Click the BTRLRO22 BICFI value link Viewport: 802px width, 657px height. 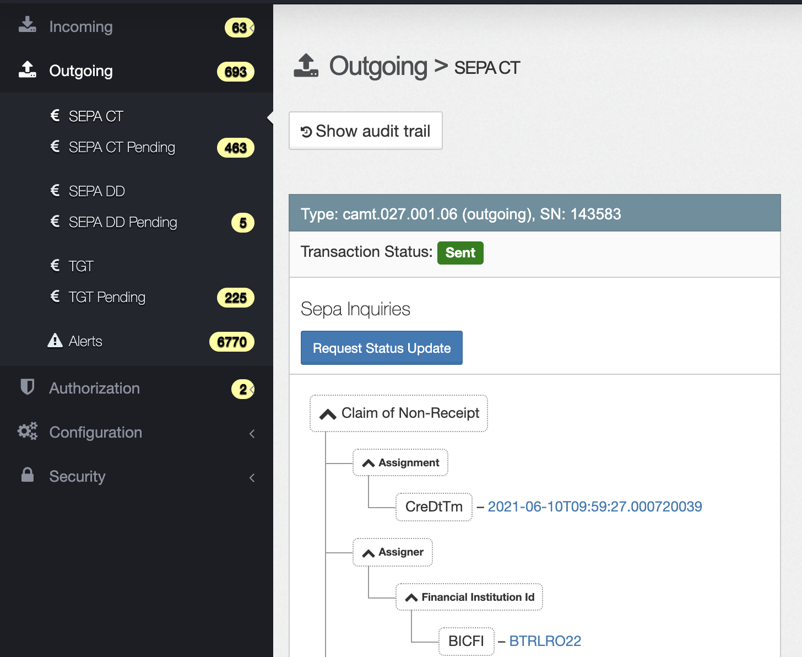(545, 641)
